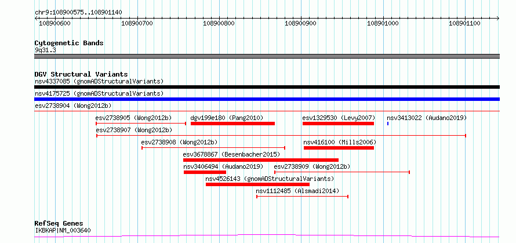Open the dgv199e180 (Pang2010) label
516x243 pixels.
227,118
